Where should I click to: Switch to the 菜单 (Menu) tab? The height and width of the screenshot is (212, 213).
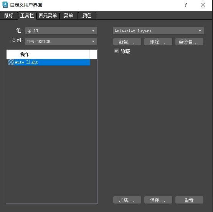click(68, 15)
